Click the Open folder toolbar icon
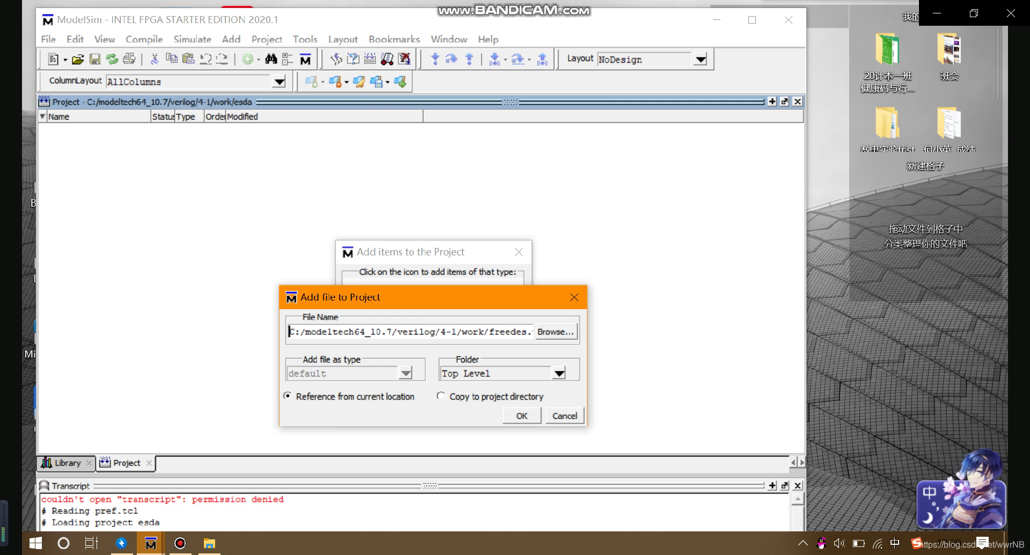The height and width of the screenshot is (555, 1030). 78,59
